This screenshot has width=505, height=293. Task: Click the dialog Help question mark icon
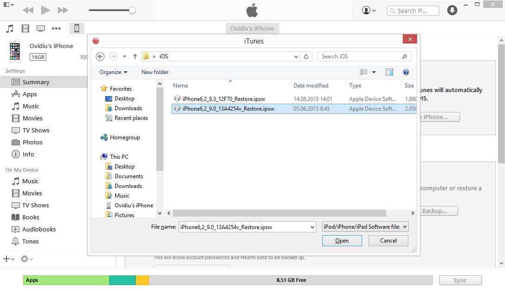point(406,72)
